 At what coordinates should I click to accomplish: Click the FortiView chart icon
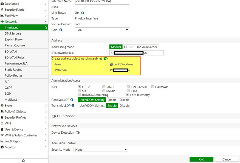2,16
